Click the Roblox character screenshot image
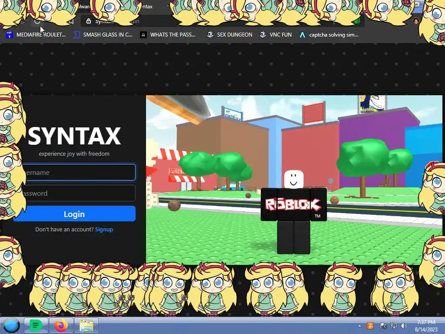 pos(294,180)
